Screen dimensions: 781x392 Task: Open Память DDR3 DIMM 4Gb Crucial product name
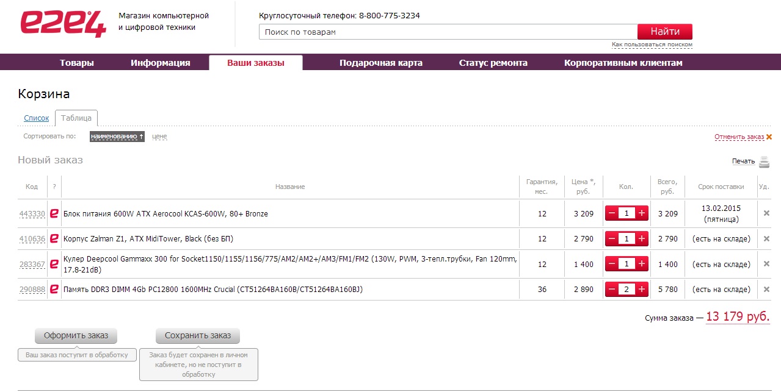click(x=213, y=290)
